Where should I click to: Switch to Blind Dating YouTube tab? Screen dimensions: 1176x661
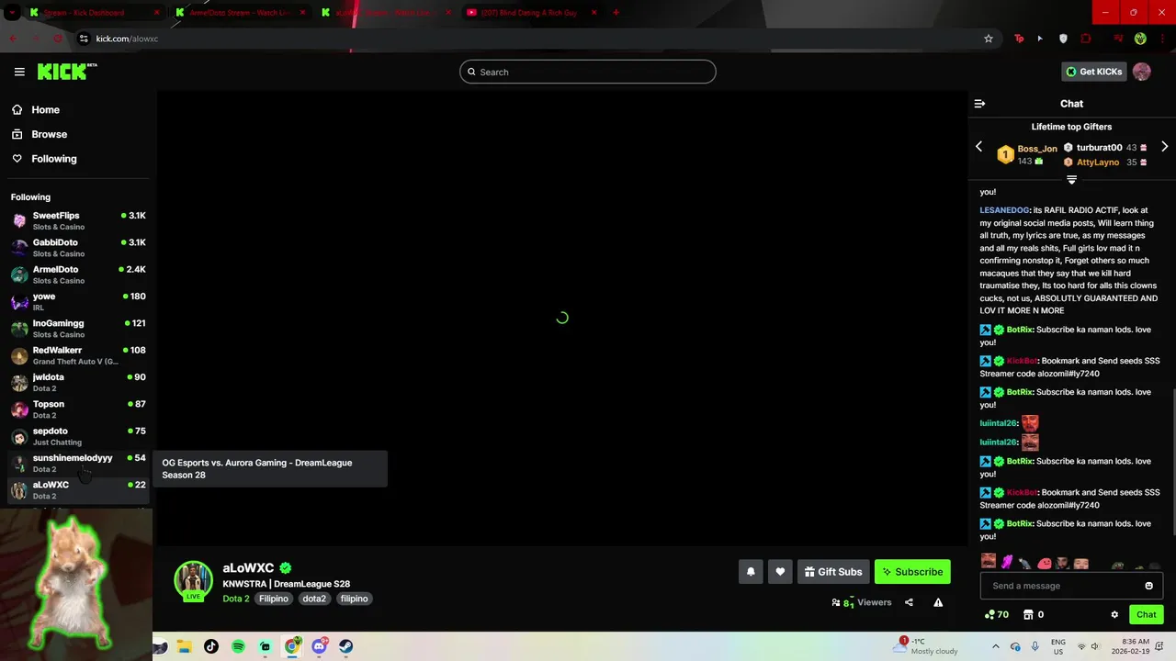click(531, 13)
